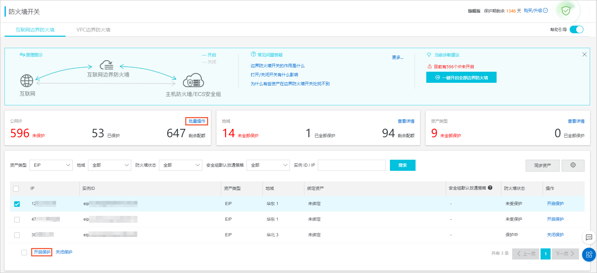Click the upgrade arrow icon beside 购买/升级
Screen dimensions: 597x273
point(545,10)
